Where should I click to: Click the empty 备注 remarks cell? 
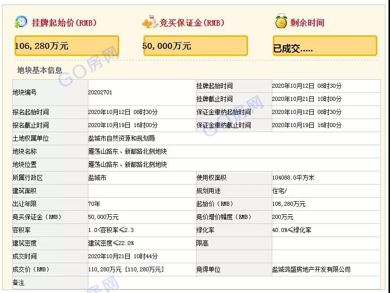click(x=232, y=283)
